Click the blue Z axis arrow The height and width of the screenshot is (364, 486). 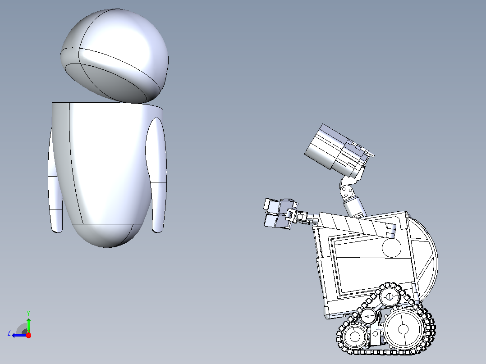[19, 335]
